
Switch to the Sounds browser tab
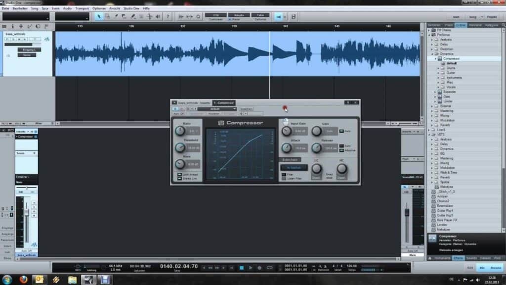(x=471, y=258)
